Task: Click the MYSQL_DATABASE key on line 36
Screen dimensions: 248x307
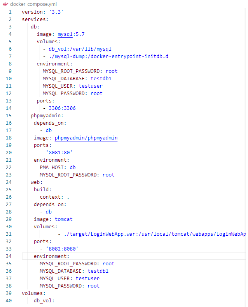Action: (x=61, y=271)
